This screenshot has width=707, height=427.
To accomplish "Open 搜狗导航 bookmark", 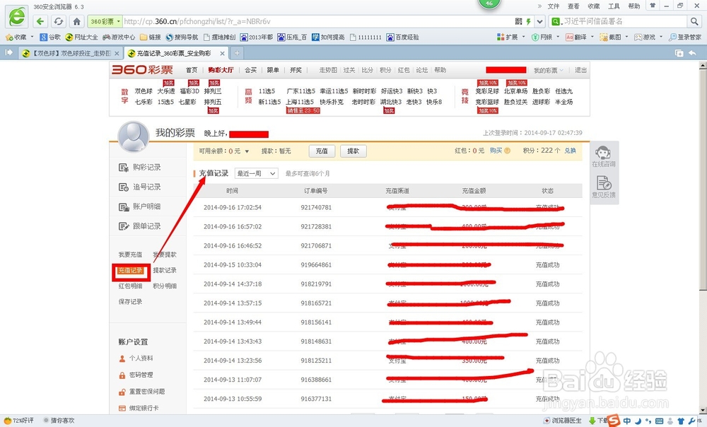I will coord(182,37).
